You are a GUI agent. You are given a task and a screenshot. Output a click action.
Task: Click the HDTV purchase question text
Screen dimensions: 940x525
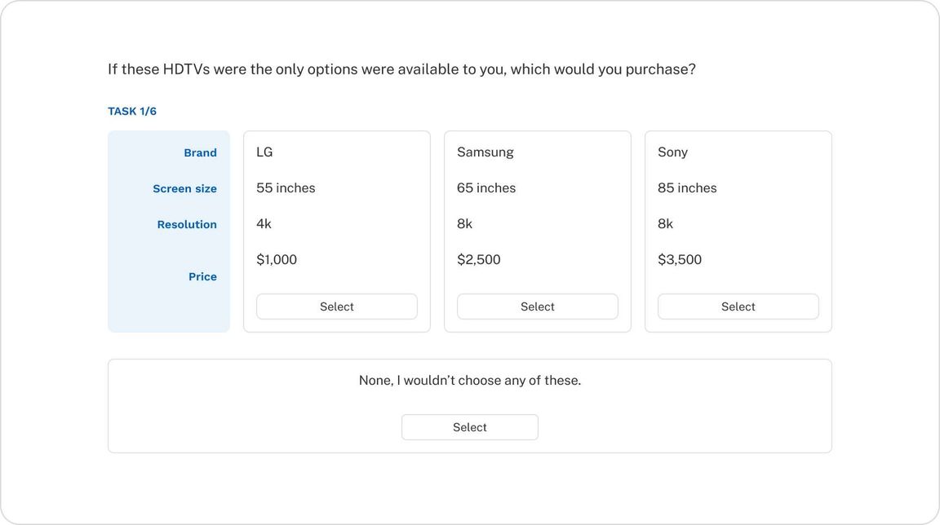point(401,69)
